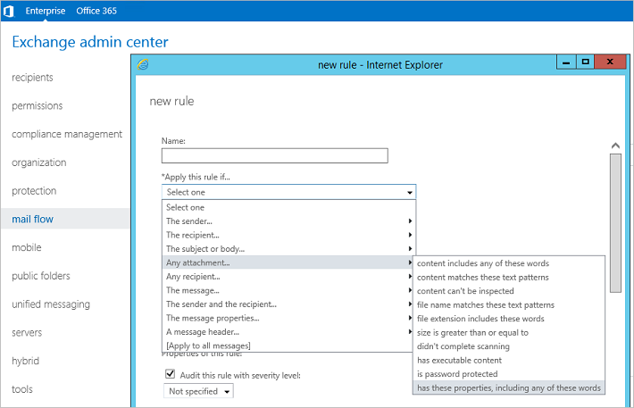Expand 'The sender and the recipient...' submenu
This screenshot has width=634, height=408.
(288, 304)
